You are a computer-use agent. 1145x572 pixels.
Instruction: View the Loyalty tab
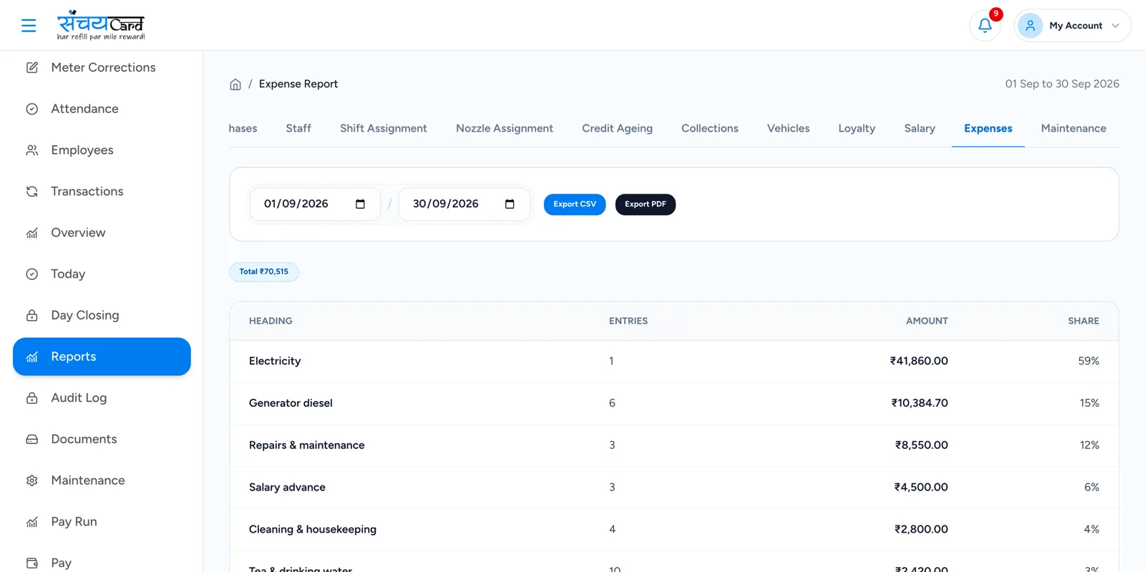[857, 129]
